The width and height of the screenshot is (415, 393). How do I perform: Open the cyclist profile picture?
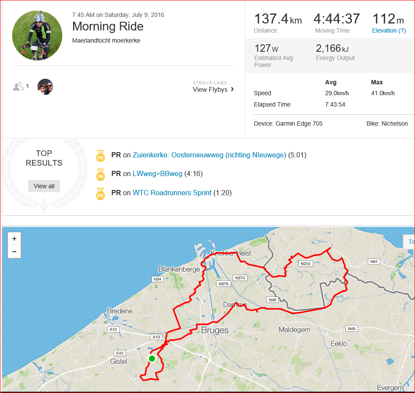pyautogui.click(x=37, y=36)
